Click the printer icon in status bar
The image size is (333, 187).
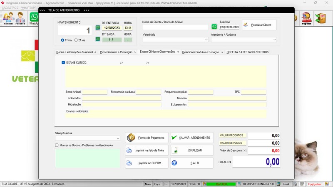pyautogui.click(x=295, y=184)
